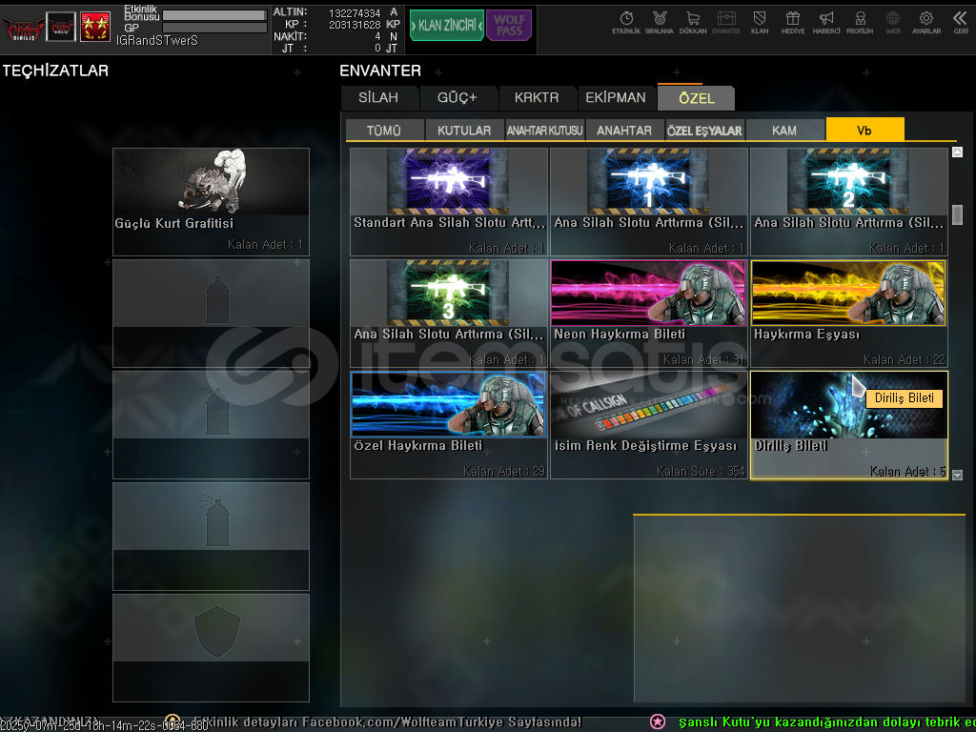Switch to the KRKTR tab
This screenshot has width=976, height=732.
(537, 98)
